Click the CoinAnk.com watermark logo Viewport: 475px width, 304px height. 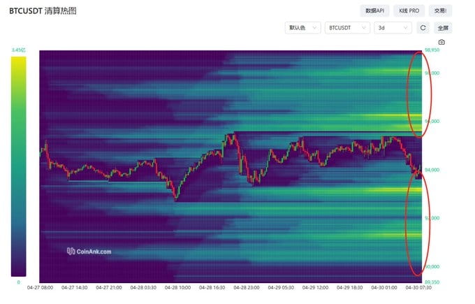[x=89, y=252]
